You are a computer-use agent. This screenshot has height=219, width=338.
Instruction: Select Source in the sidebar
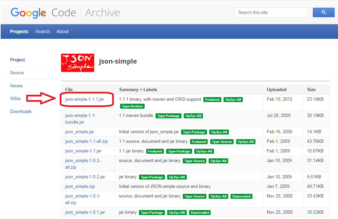click(17, 73)
